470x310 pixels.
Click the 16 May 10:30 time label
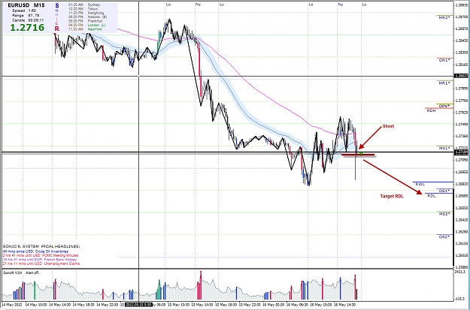(x=323, y=305)
